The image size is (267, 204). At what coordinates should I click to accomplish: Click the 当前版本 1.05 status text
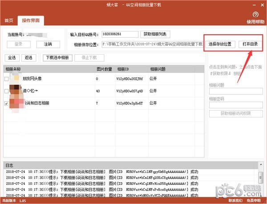tap(14, 201)
